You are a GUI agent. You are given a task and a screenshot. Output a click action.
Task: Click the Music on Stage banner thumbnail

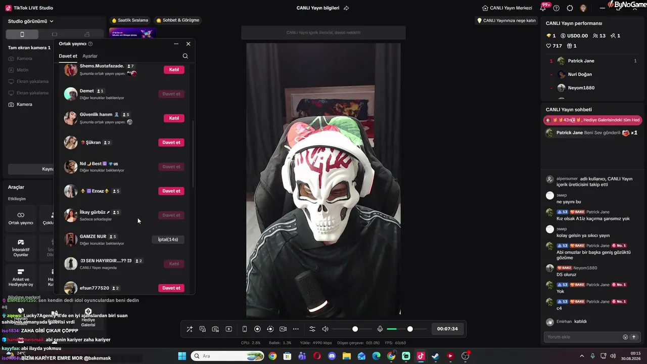(x=133, y=33)
